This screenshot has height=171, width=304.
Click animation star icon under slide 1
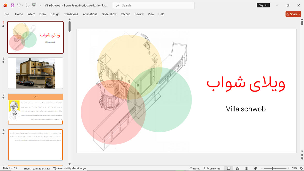pos(3,26)
